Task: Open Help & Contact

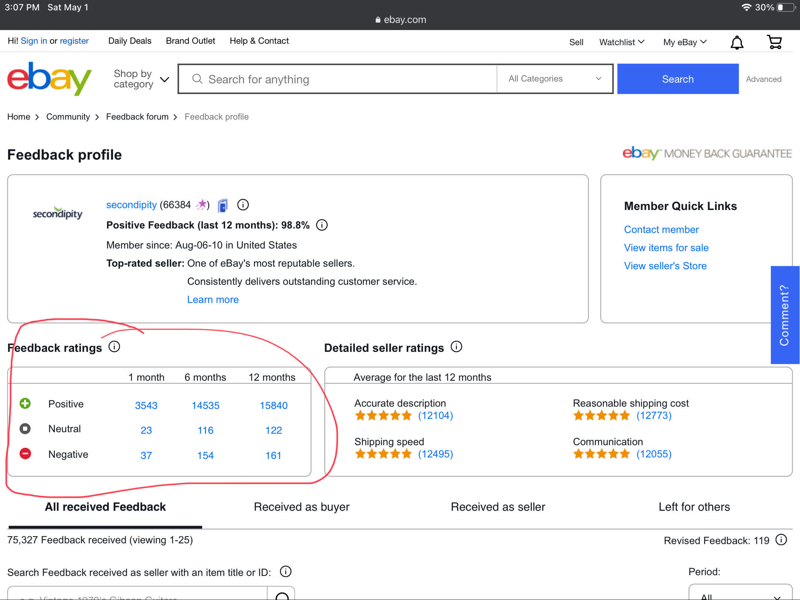Action: pyautogui.click(x=259, y=41)
